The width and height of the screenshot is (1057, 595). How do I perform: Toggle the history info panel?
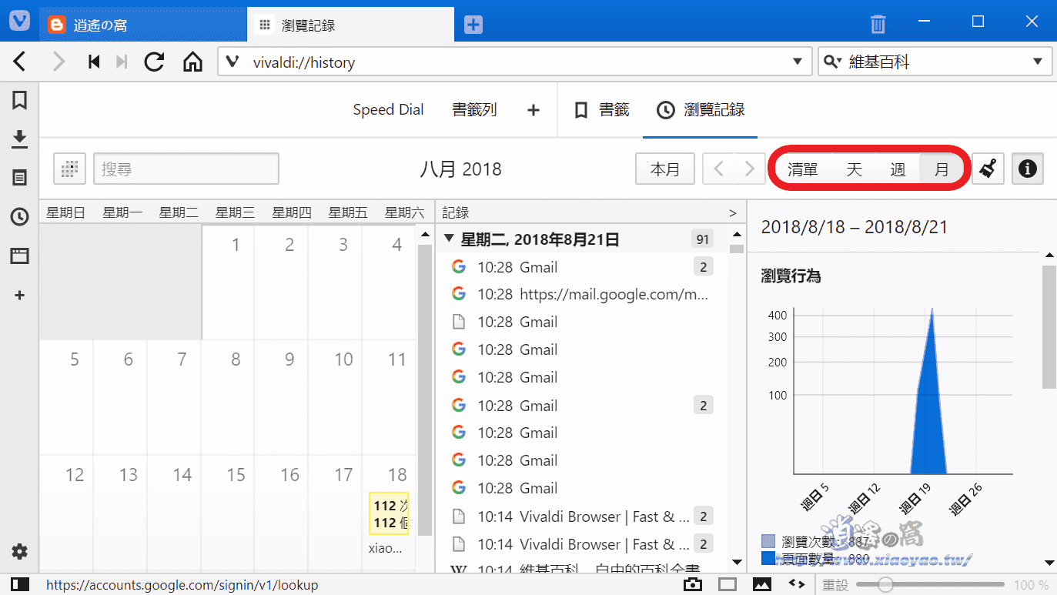(1028, 169)
